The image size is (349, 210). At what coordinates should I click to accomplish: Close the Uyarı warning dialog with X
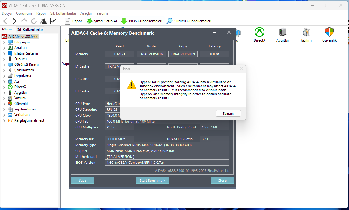coord(241,69)
